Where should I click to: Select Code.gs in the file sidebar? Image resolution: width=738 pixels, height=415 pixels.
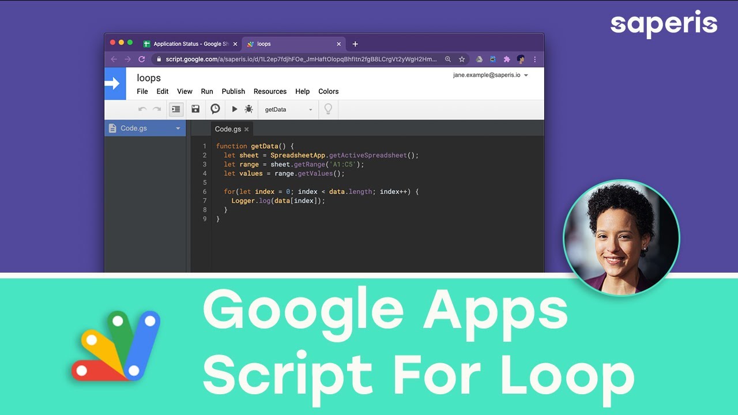point(145,129)
